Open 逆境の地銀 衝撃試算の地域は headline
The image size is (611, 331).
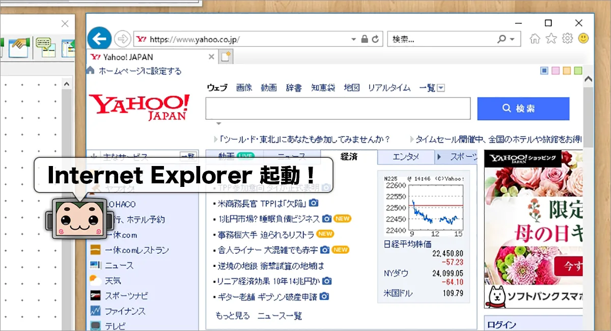tap(271, 266)
